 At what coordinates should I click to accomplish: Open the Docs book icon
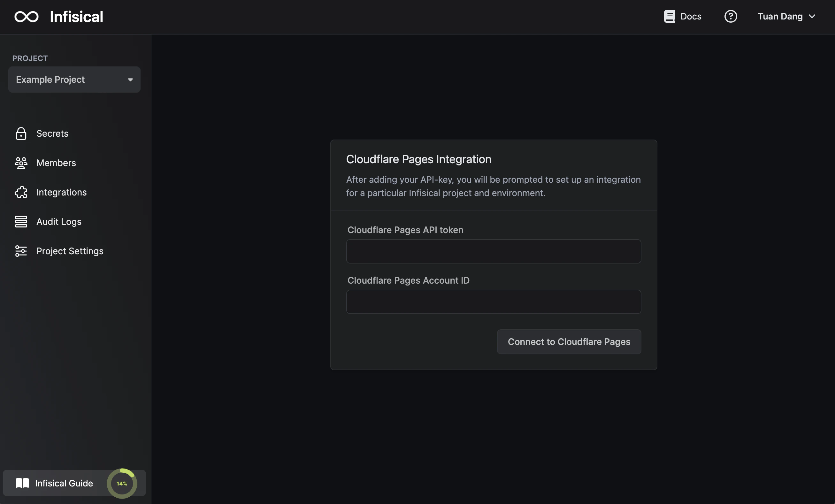(x=669, y=16)
